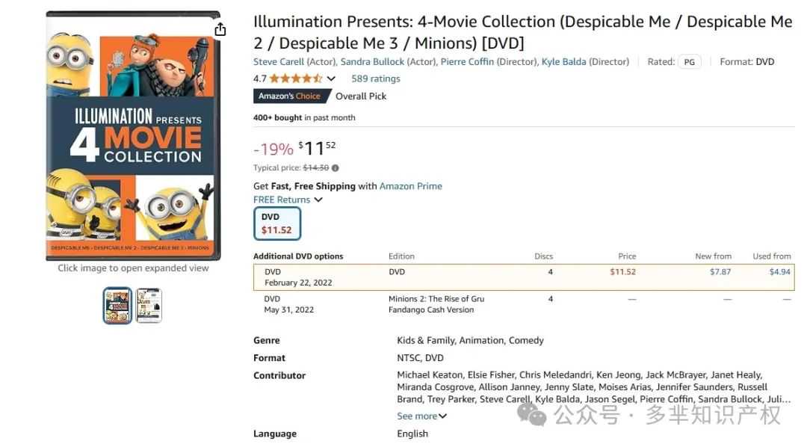Open Kyle Balda director link

563,62
